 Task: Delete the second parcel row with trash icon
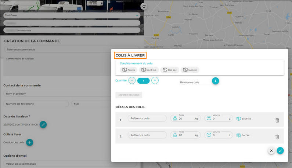277,137
